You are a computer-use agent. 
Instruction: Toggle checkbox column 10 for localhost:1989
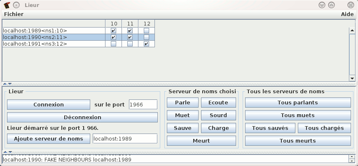click(113, 30)
